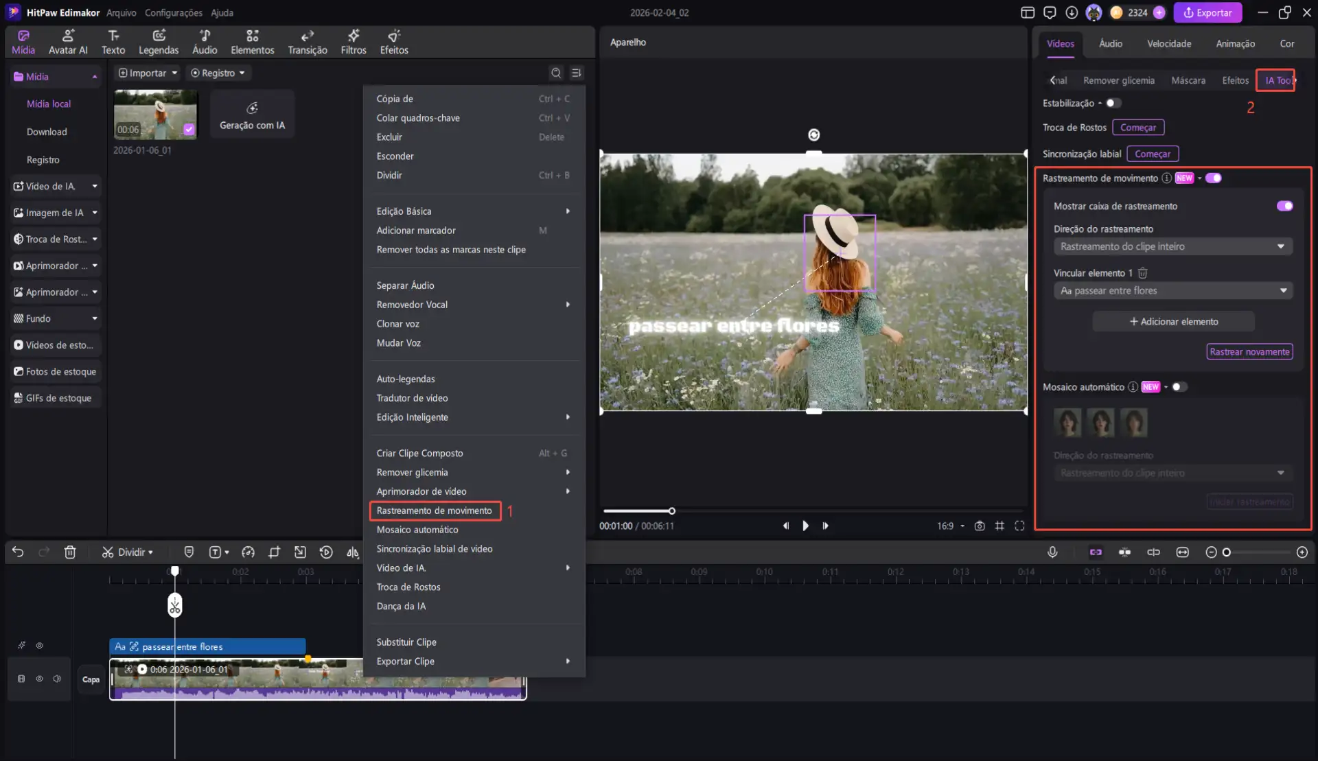Open the Avatar AI panel

click(x=67, y=41)
